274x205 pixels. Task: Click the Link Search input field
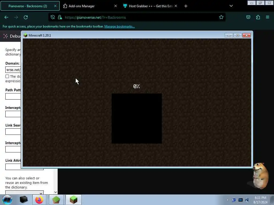[x=13, y=132]
